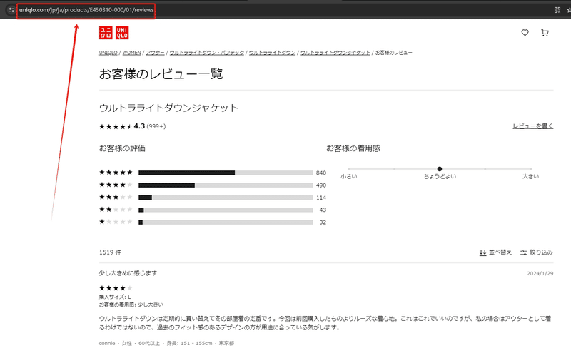
Task: Click the reviewer name connie line
Action: (166, 343)
